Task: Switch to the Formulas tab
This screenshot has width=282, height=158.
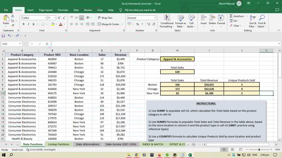Action: coord(63,10)
